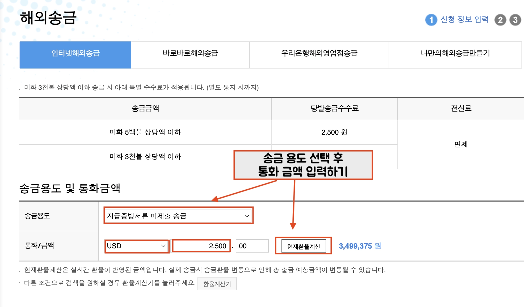Image resolution: width=530 pixels, height=307 pixels.
Task: Click the 2,500 원 fee cell
Action: point(334,132)
